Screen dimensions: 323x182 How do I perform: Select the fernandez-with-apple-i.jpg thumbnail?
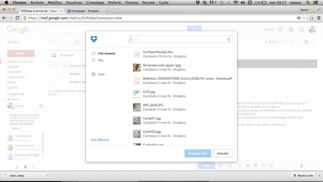coord(137,67)
